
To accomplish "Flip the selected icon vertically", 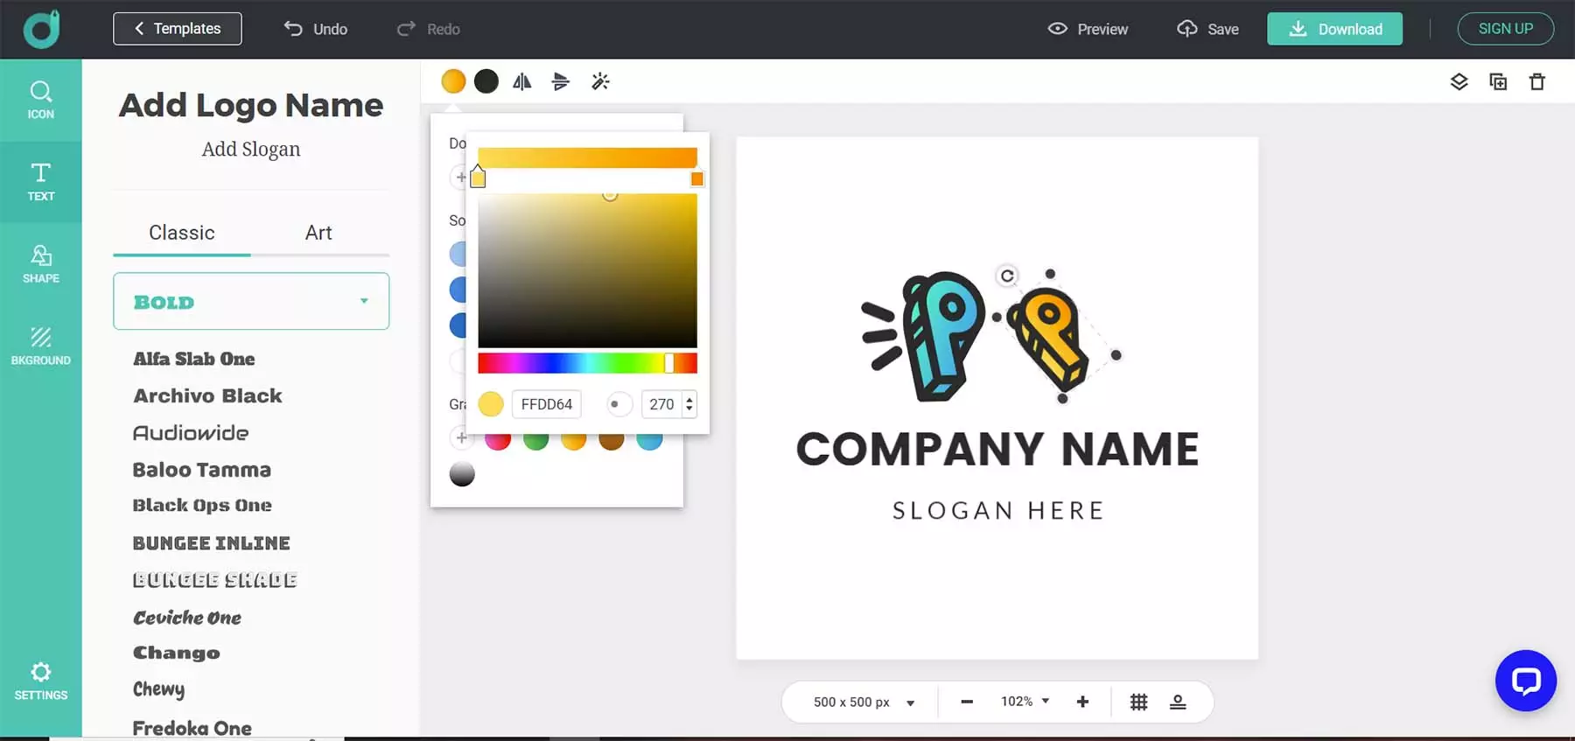I will click(561, 82).
